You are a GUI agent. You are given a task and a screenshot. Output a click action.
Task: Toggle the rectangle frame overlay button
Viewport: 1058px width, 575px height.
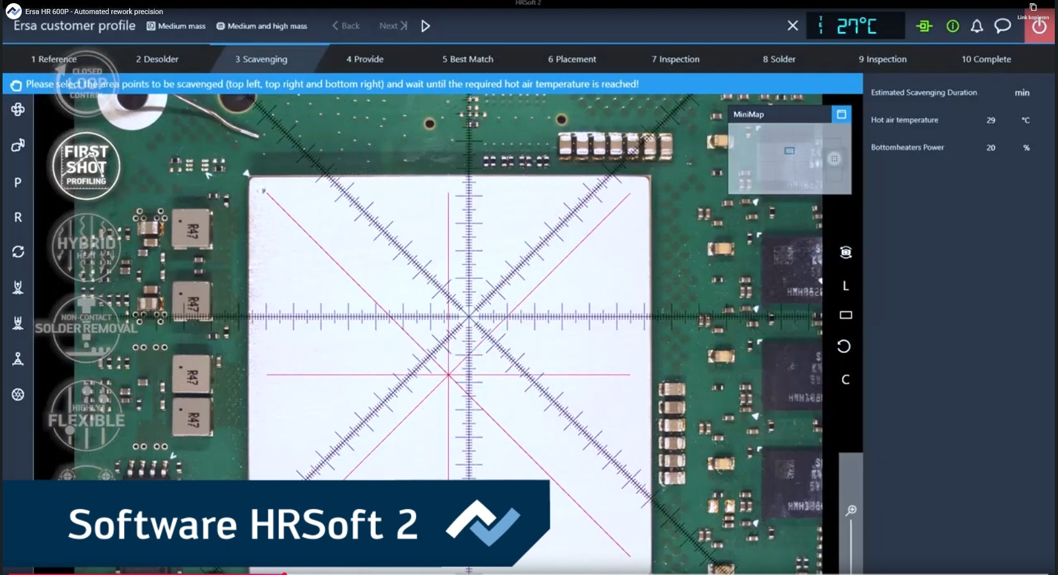845,315
